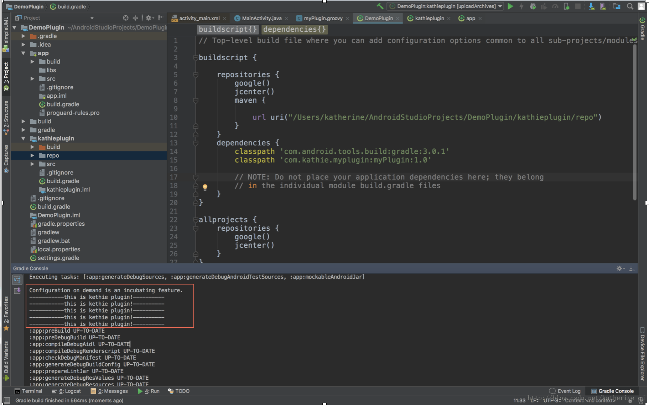
Task: Expand the top-level gradle folder
Action: 24,130
